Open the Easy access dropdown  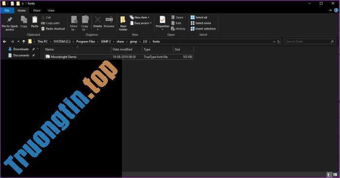point(141,23)
